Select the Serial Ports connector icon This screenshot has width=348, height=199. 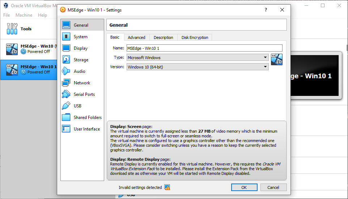[x=66, y=94]
